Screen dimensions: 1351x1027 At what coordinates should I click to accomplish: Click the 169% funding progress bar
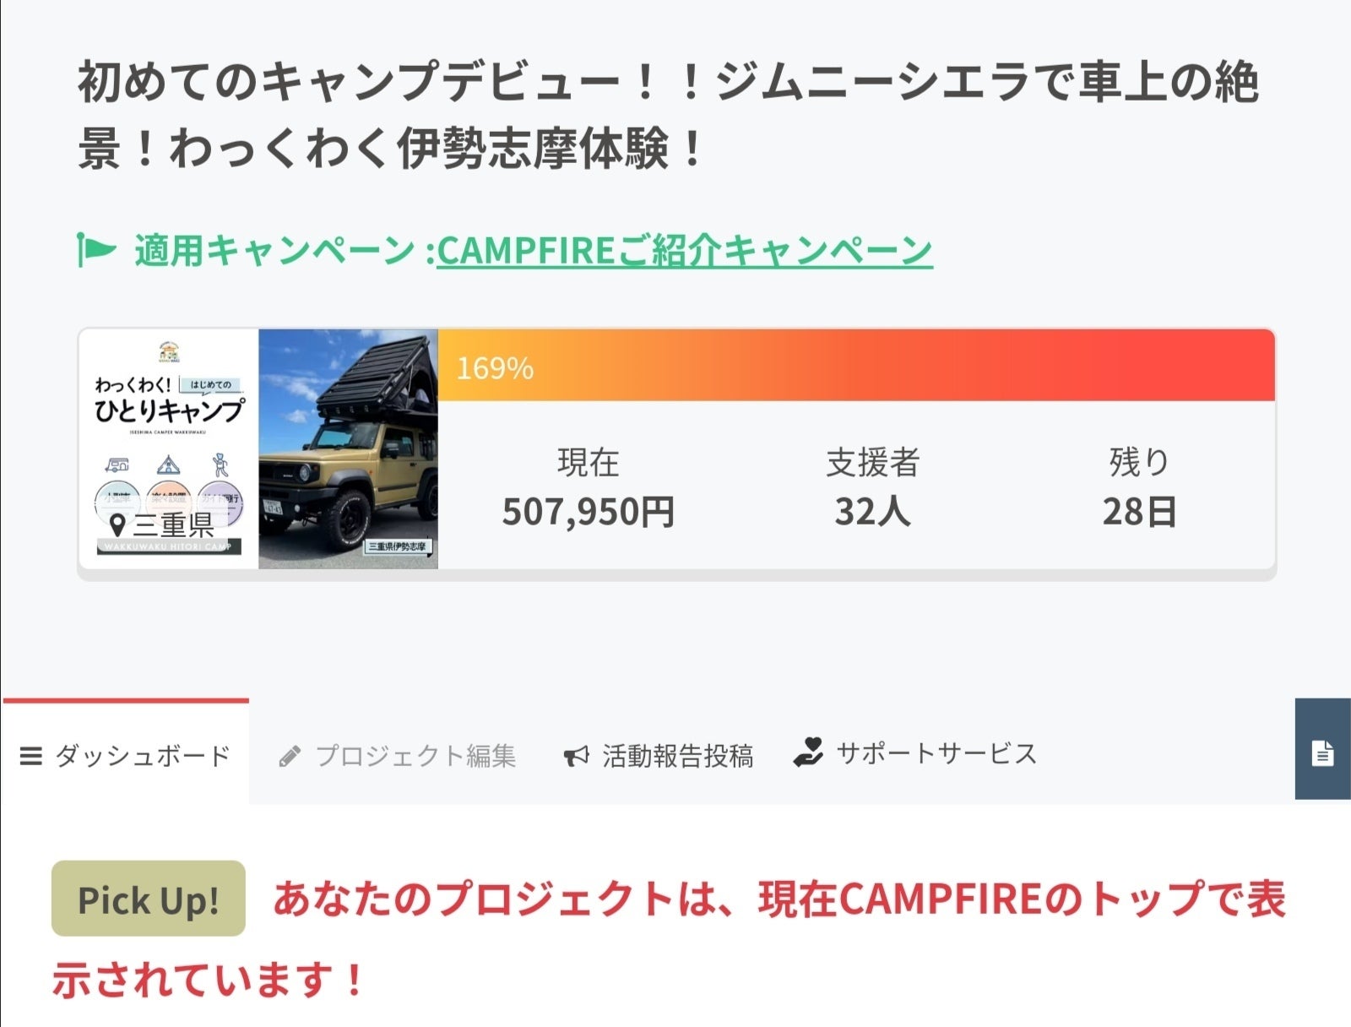(855, 366)
